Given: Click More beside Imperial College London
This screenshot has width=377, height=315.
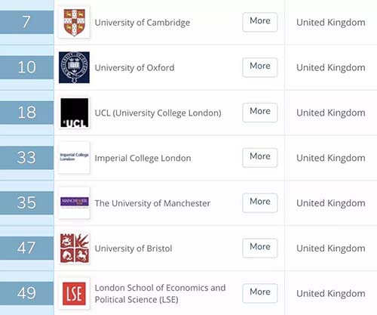Looking at the screenshot, I should tap(260, 158).
